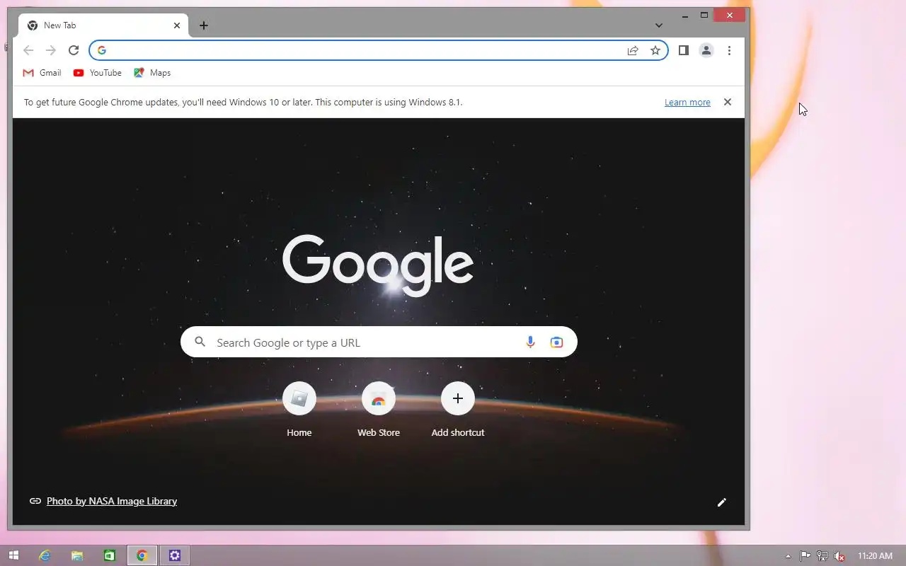Screen dimensions: 906x566
Task: Open the YouTube bookmark
Action: click(x=98, y=73)
